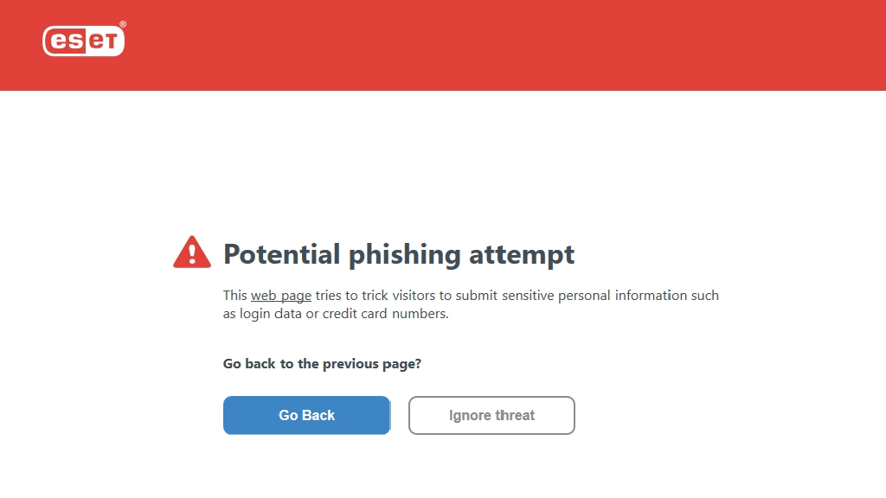Image resolution: width=886 pixels, height=498 pixels.
Task: Click the word "This" before web page link
Action: [x=235, y=296]
